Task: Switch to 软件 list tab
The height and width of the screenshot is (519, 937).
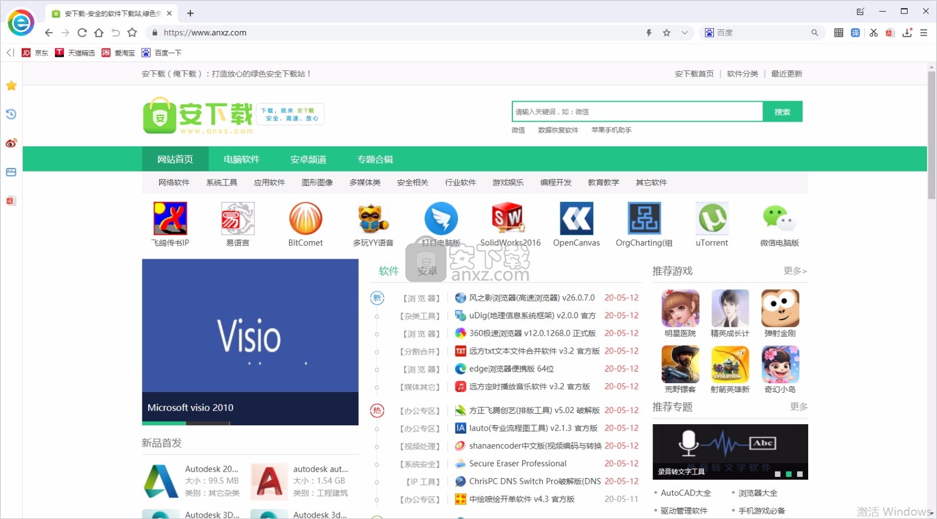Action: [x=389, y=271]
